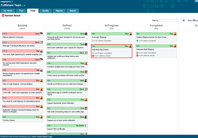This screenshot has height=138, width=198.
Task: Open the S26 story ID link
Action: [94, 34]
